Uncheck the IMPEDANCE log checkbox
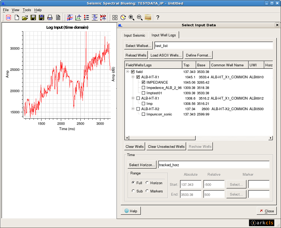 [143, 82]
